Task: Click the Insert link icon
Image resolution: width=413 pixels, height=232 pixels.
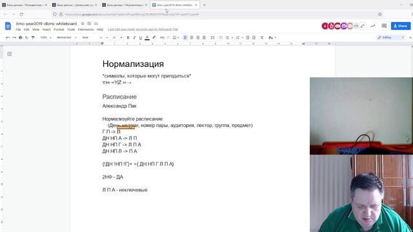Action: 162,37
